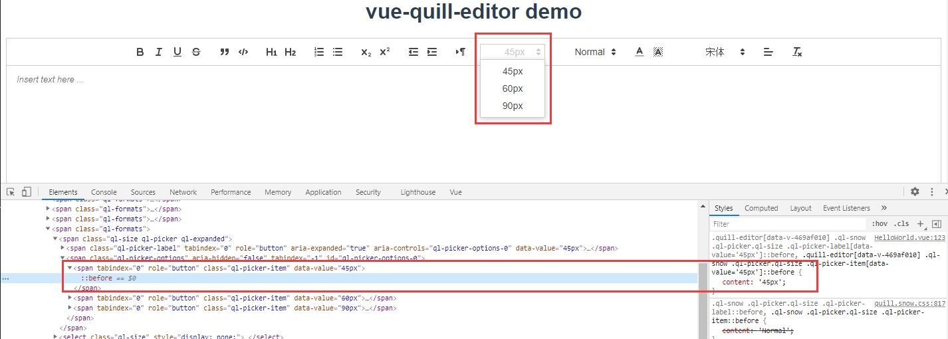Click the styles Filter input field

[x=789, y=224]
